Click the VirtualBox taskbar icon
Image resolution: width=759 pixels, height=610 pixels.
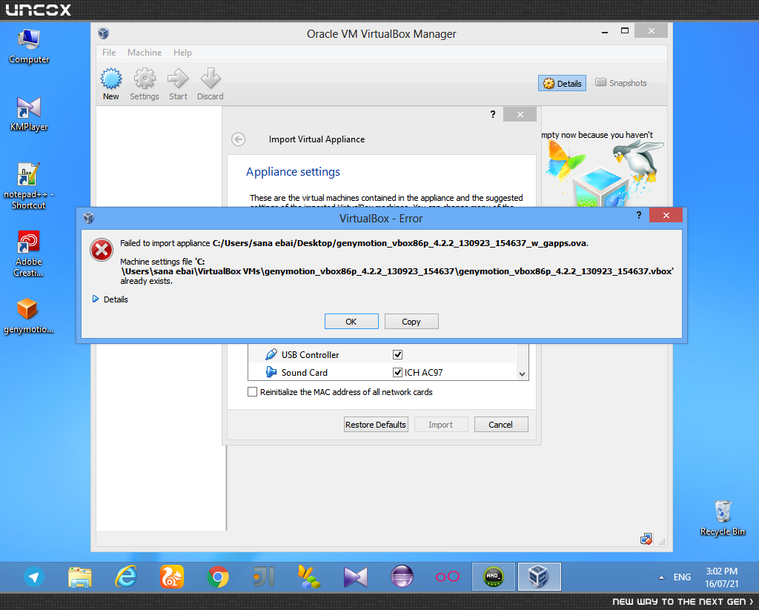click(540, 577)
